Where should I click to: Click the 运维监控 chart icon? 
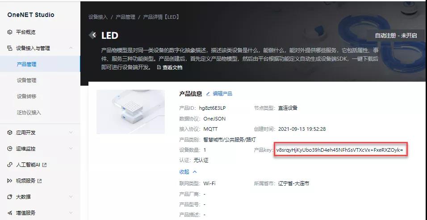pyautogui.click(x=10, y=149)
